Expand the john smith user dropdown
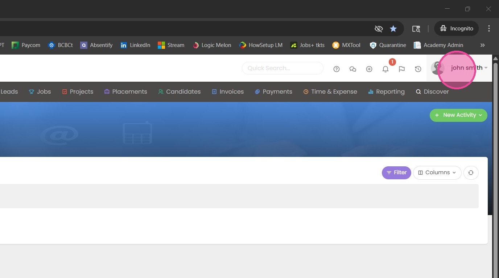 (x=469, y=68)
